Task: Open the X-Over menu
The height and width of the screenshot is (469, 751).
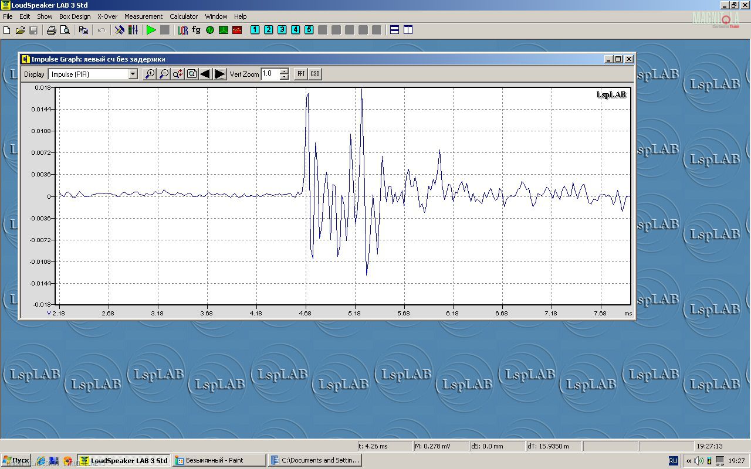Action: pyautogui.click(x=107, y=16)
